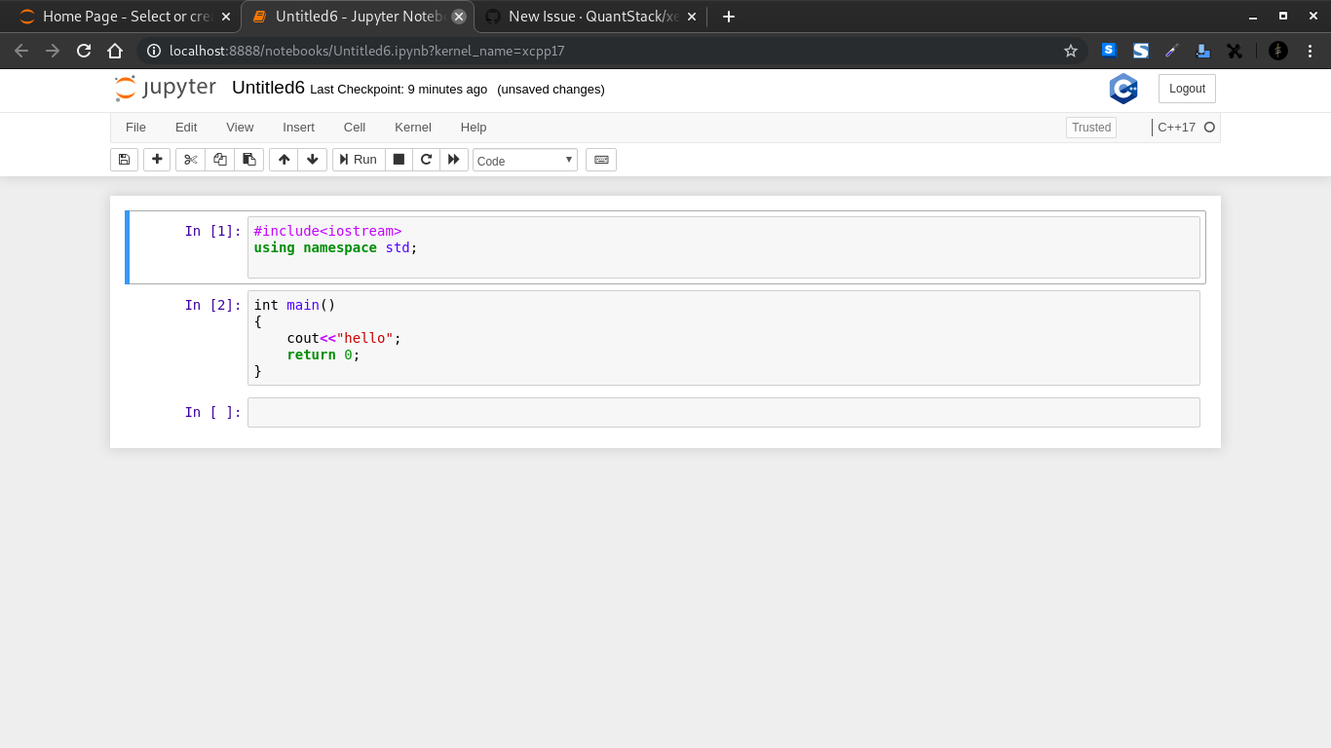Cut the selected cell with scissors icon
Image resolution: width=1331 pixels, height=748 pixels.
(x=190, y=159)
